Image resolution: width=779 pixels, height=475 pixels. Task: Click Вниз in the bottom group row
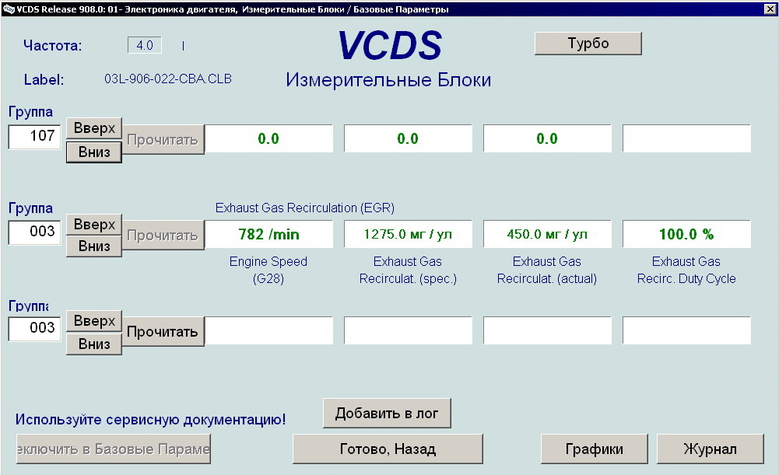coord(94,344)
